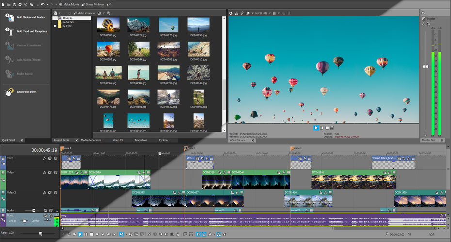Click Add Text and Graphics step
The width and height of the screenshot is (451, 242).
tap(26, 31)
